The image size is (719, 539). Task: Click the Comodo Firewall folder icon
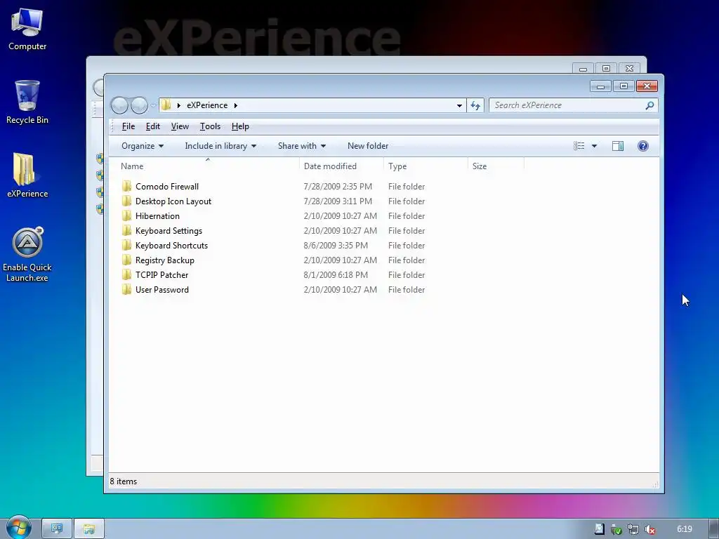[x=126, y=186]
